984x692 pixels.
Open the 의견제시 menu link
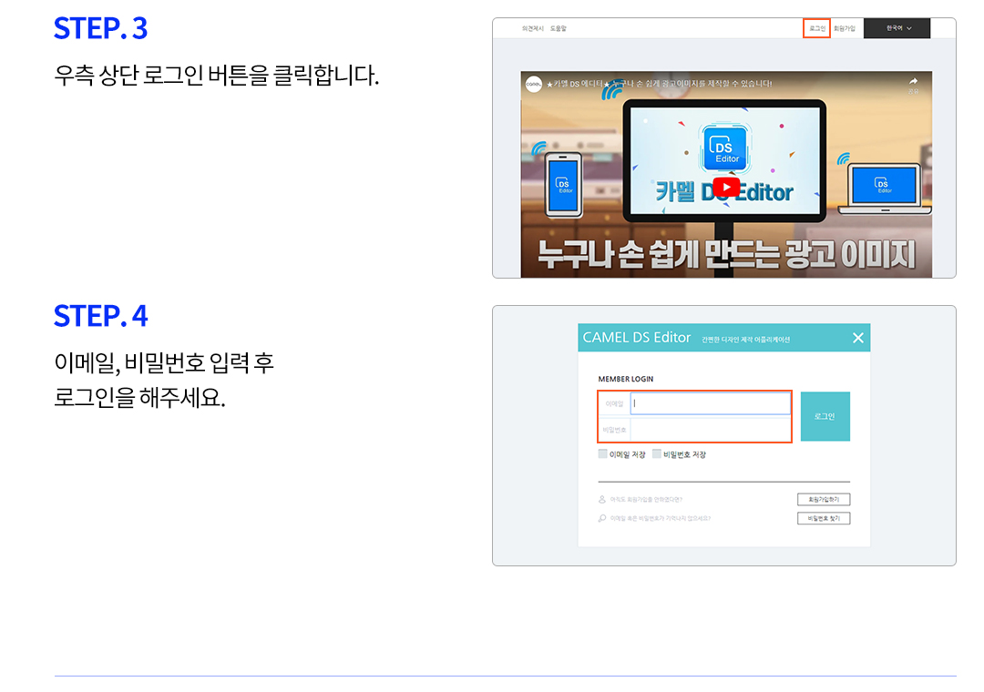(x=533, y=28)
